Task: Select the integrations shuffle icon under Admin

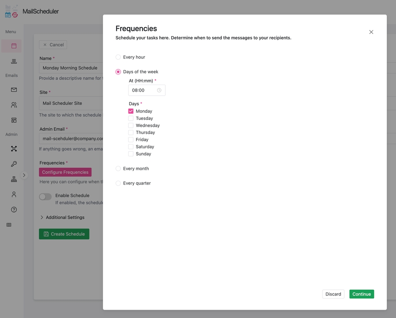Action: tap(13, 148)
